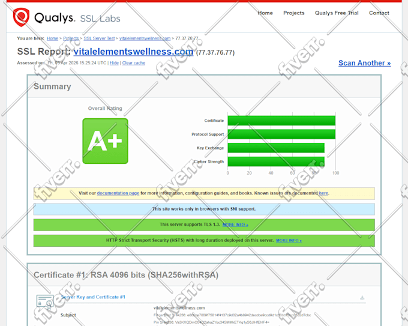Click the Certificate score bar

(281, 121)
